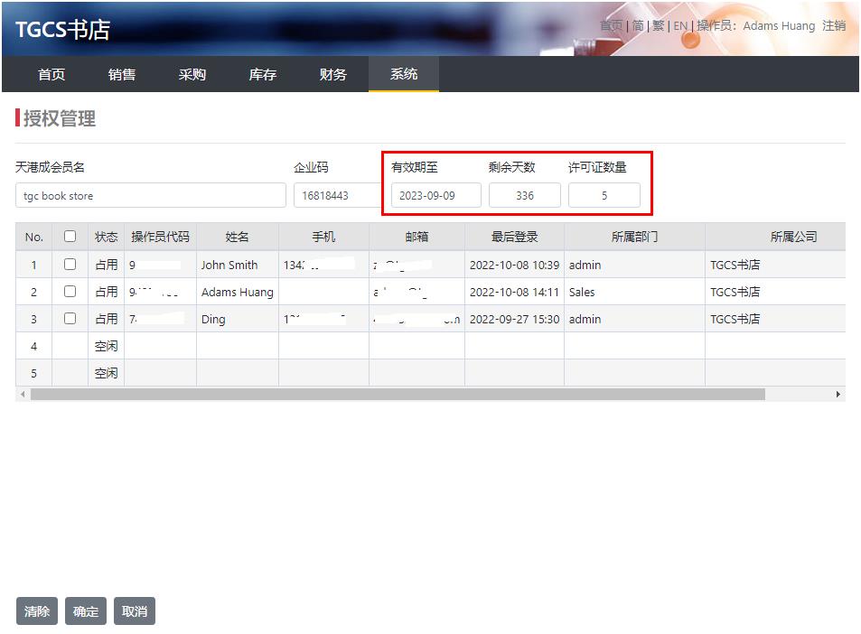The width and height of the screenshot is (861, 634).
Task: Toggle the select-all checkbox in table header
Action: pyautogui.click(x=70, y=237)
